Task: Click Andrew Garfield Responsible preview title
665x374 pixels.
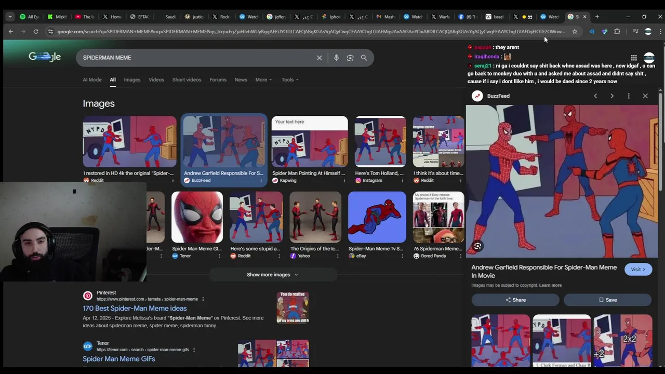Action: (544, 272)
